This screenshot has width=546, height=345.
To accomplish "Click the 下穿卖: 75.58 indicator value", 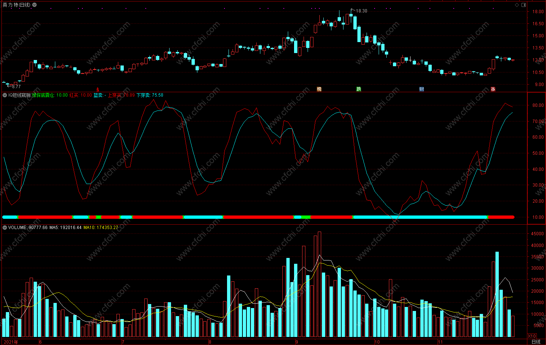I will (x=150, y=95).
